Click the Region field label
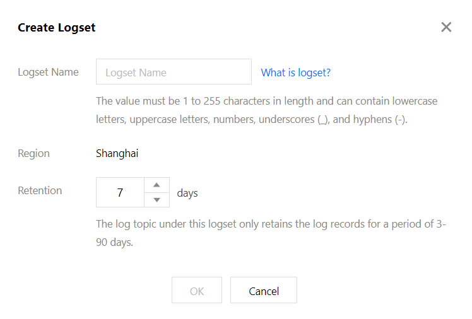The image size is (472, 319). [x=33, y=153]
